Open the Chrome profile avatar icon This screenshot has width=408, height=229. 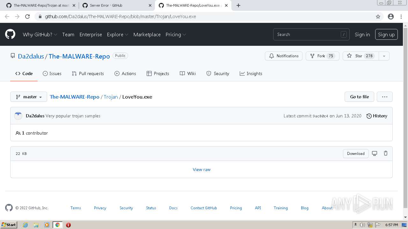tap(391, 17)
